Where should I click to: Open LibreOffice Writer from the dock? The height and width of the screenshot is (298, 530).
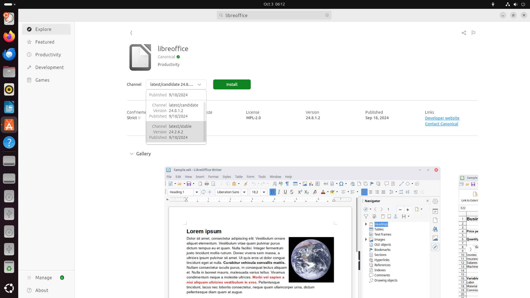(9, 107)
